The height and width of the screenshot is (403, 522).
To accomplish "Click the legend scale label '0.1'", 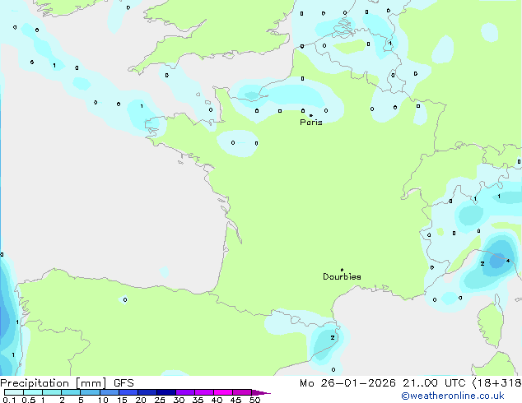I will tap(9, 400).
